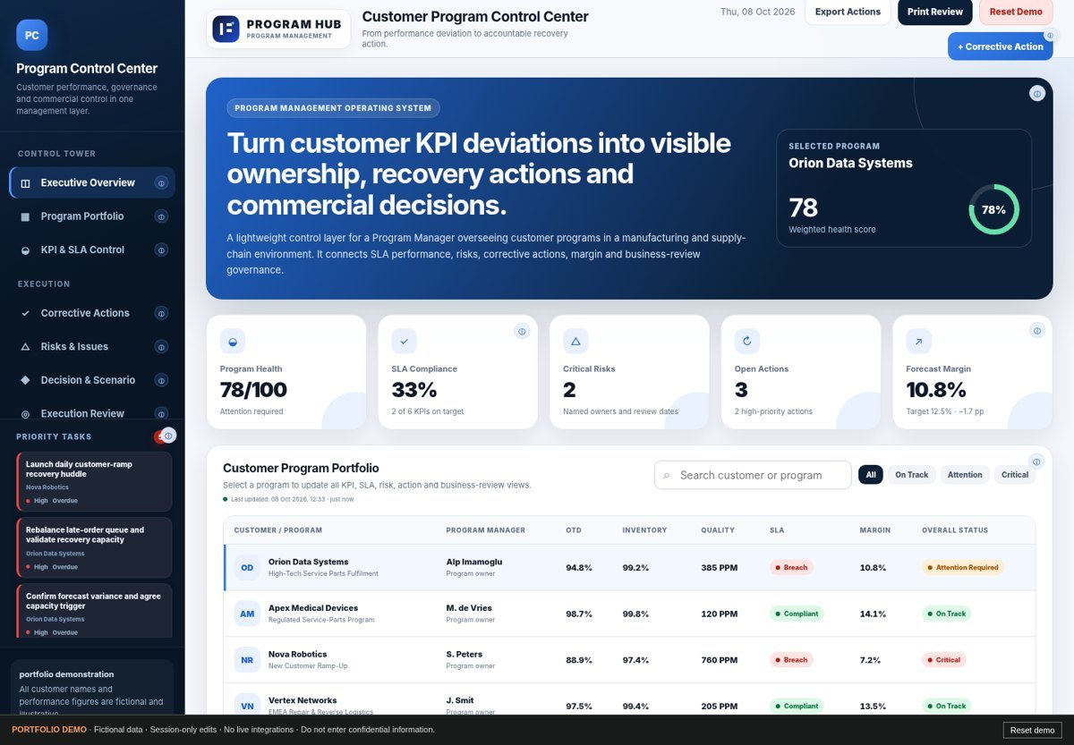Click Critical status badge in Nova Robotics row

click(x=944, y=660)
